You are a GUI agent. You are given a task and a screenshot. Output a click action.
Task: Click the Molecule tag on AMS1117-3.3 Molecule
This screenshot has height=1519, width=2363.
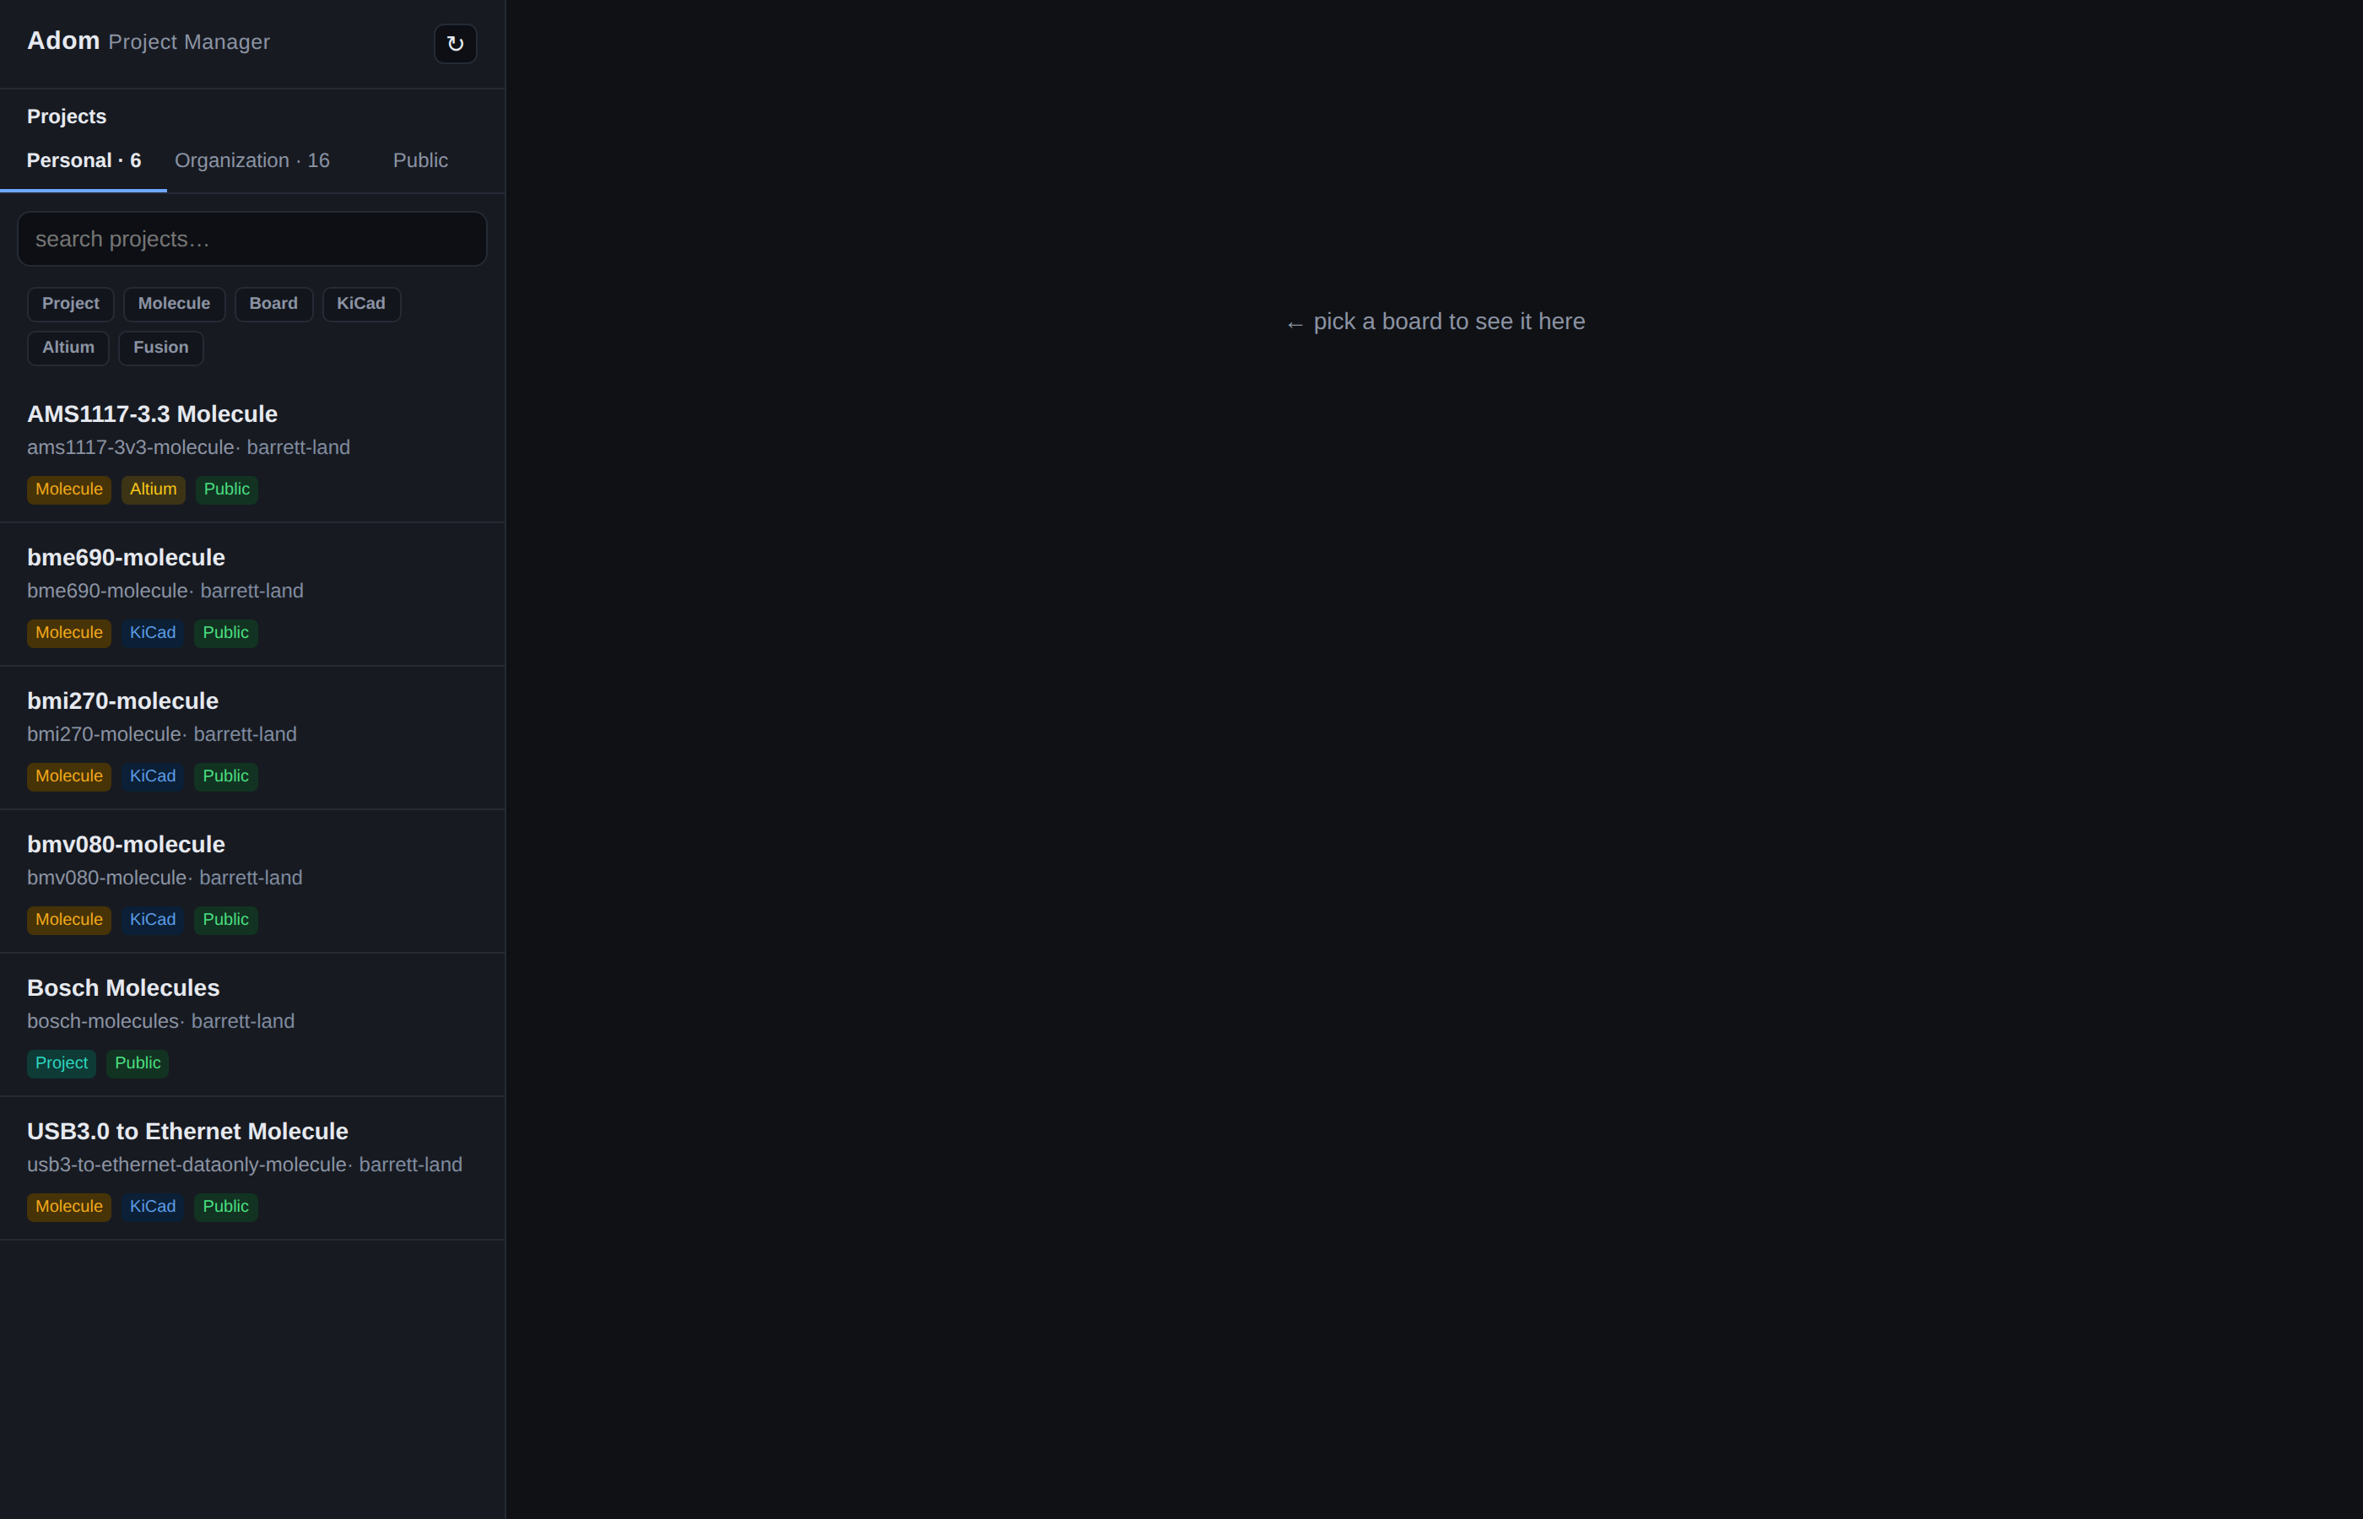pos(69,490)
